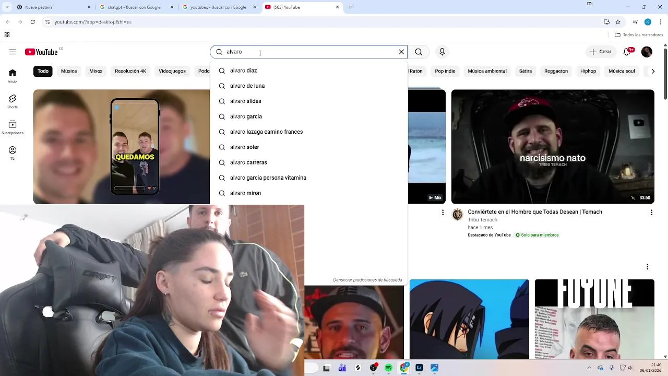Open Lightroom from the taskbar
The image size is (668, 376).
tap(419, 368)
